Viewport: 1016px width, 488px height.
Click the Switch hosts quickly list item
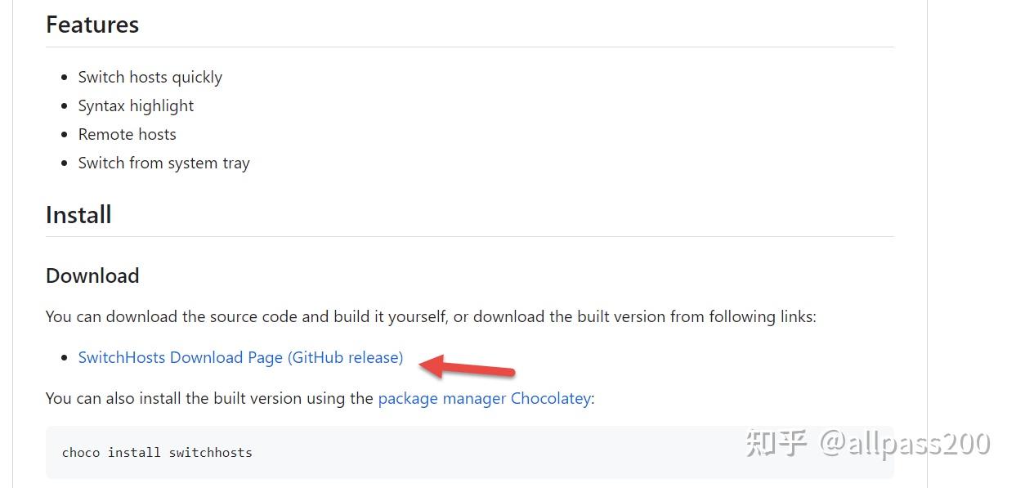pos(150,77)
